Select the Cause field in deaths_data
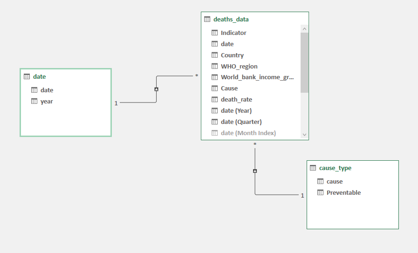The height and width of the screenshot is (253, 418). pyautogui.click(x=229, y=88)
